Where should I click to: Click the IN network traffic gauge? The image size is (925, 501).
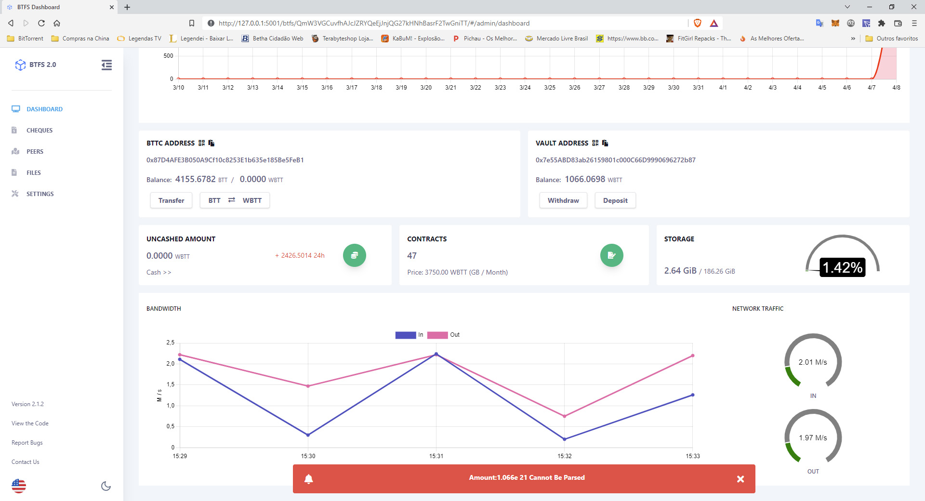click(813, 361)
